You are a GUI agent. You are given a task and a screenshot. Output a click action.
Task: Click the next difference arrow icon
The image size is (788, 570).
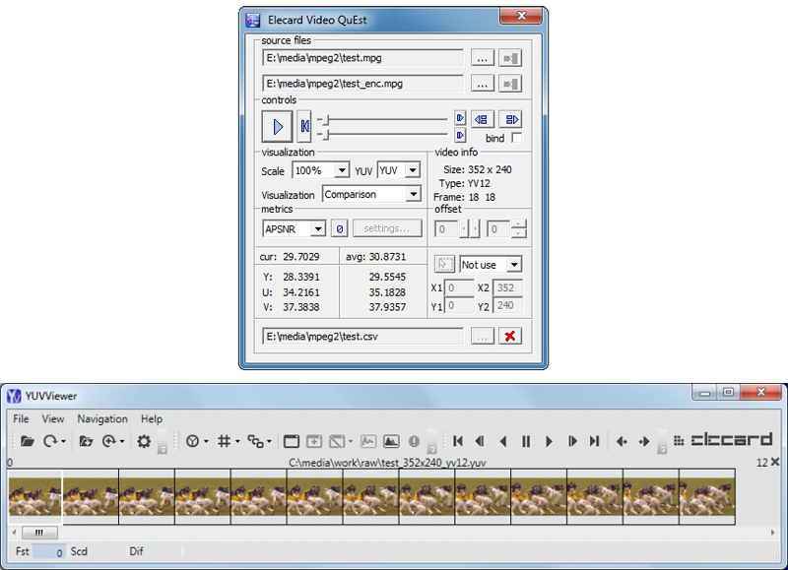point(644,441)
